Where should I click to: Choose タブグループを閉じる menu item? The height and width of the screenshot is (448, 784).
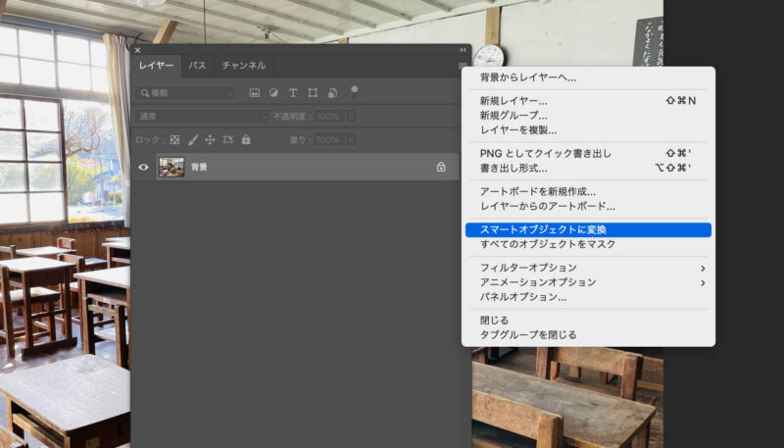588,334
